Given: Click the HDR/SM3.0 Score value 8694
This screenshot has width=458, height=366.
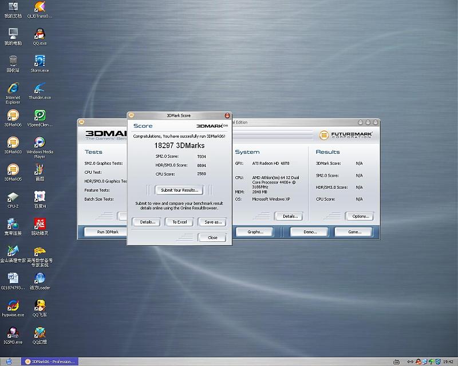Looking at the screenshot, I should click(x=202, y=165).
